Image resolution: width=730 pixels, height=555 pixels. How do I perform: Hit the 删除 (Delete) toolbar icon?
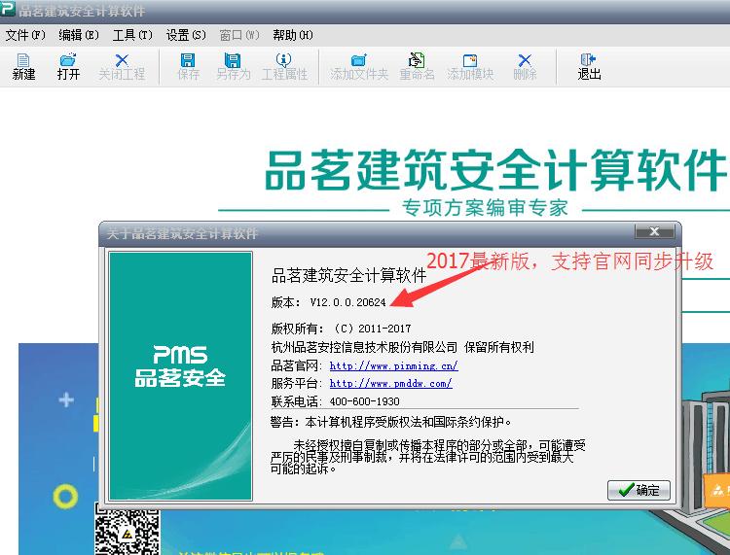tap(525, 66)
